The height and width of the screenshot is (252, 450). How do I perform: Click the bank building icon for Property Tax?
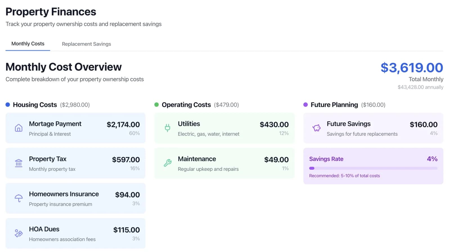click(19, 163)
